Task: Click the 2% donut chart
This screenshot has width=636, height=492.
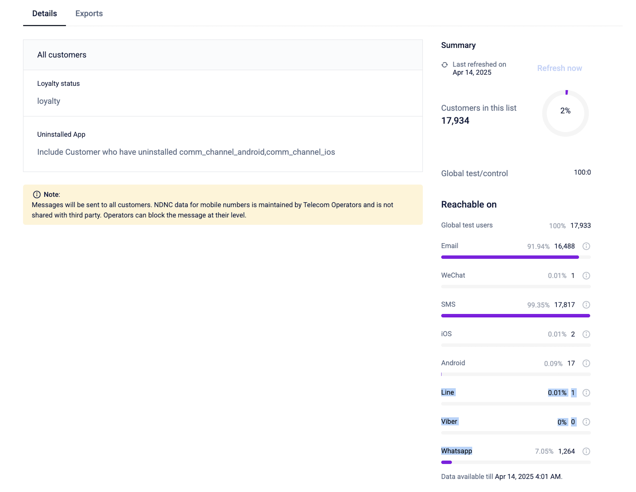Action: click(565, 113)
